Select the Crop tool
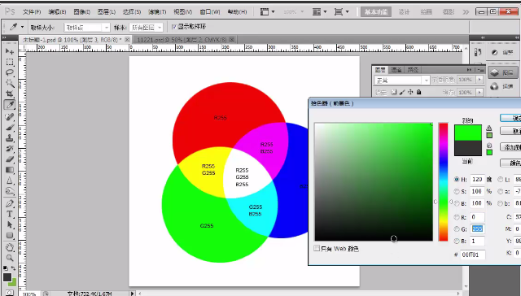This screenshot has height=296, width=521. (10, 94)
